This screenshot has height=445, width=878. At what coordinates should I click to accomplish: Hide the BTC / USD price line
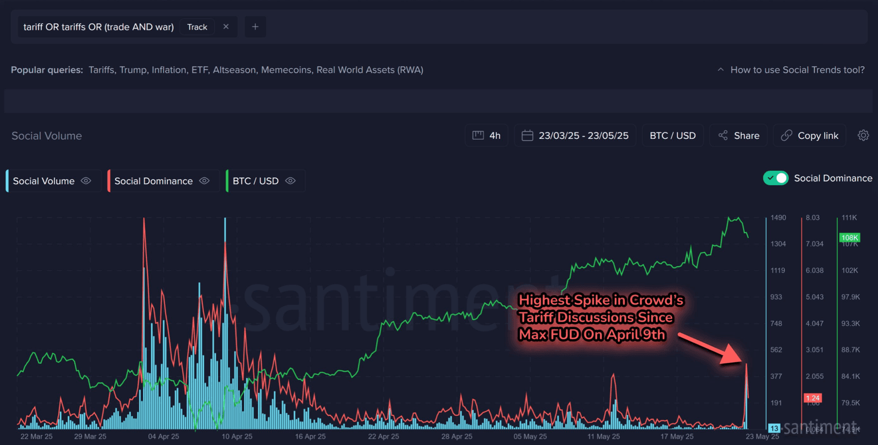(290, 181)
